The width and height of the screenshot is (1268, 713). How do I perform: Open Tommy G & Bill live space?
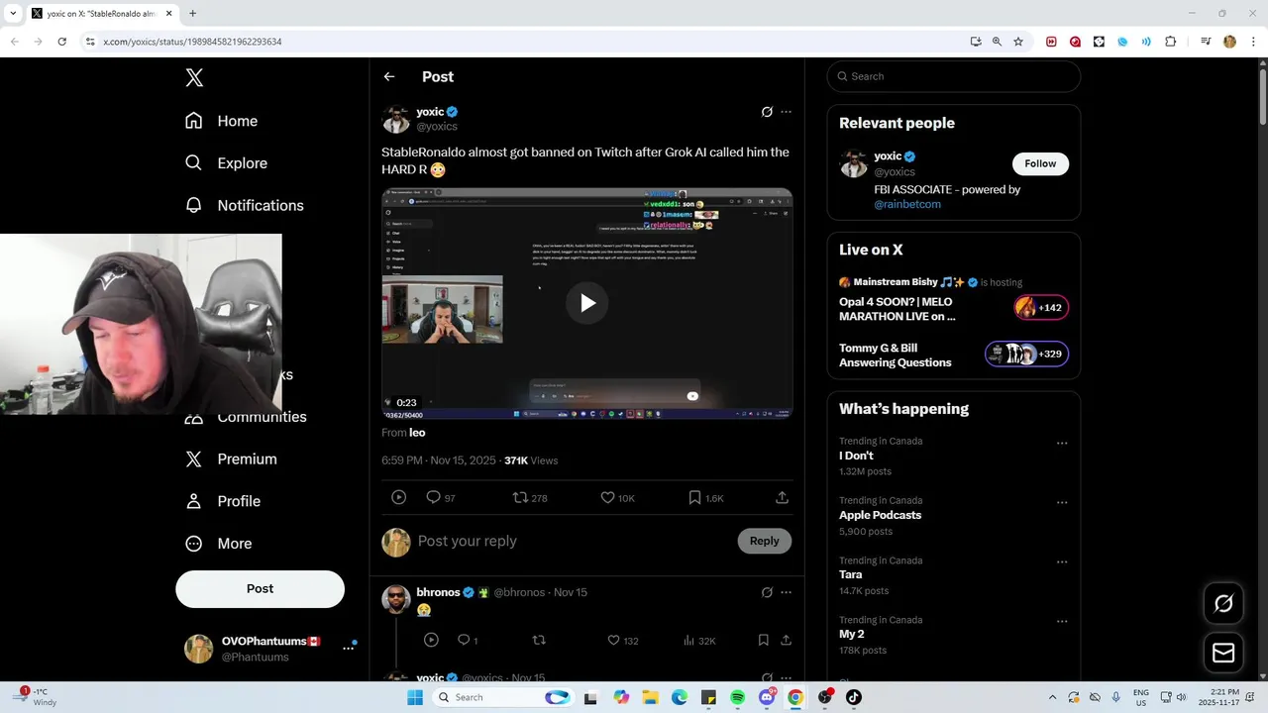pos(953,355)
